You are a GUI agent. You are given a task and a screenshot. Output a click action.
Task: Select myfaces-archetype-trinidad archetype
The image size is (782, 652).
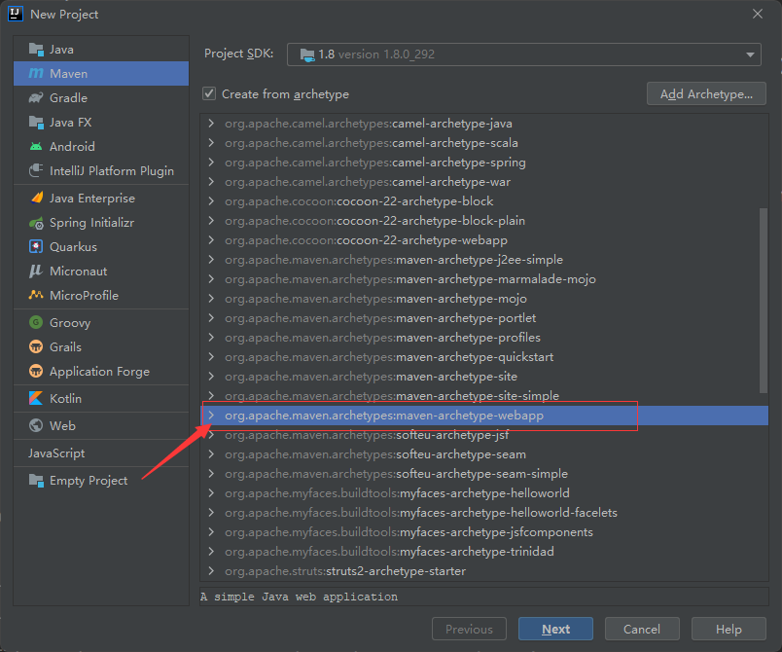click(483, 551)
